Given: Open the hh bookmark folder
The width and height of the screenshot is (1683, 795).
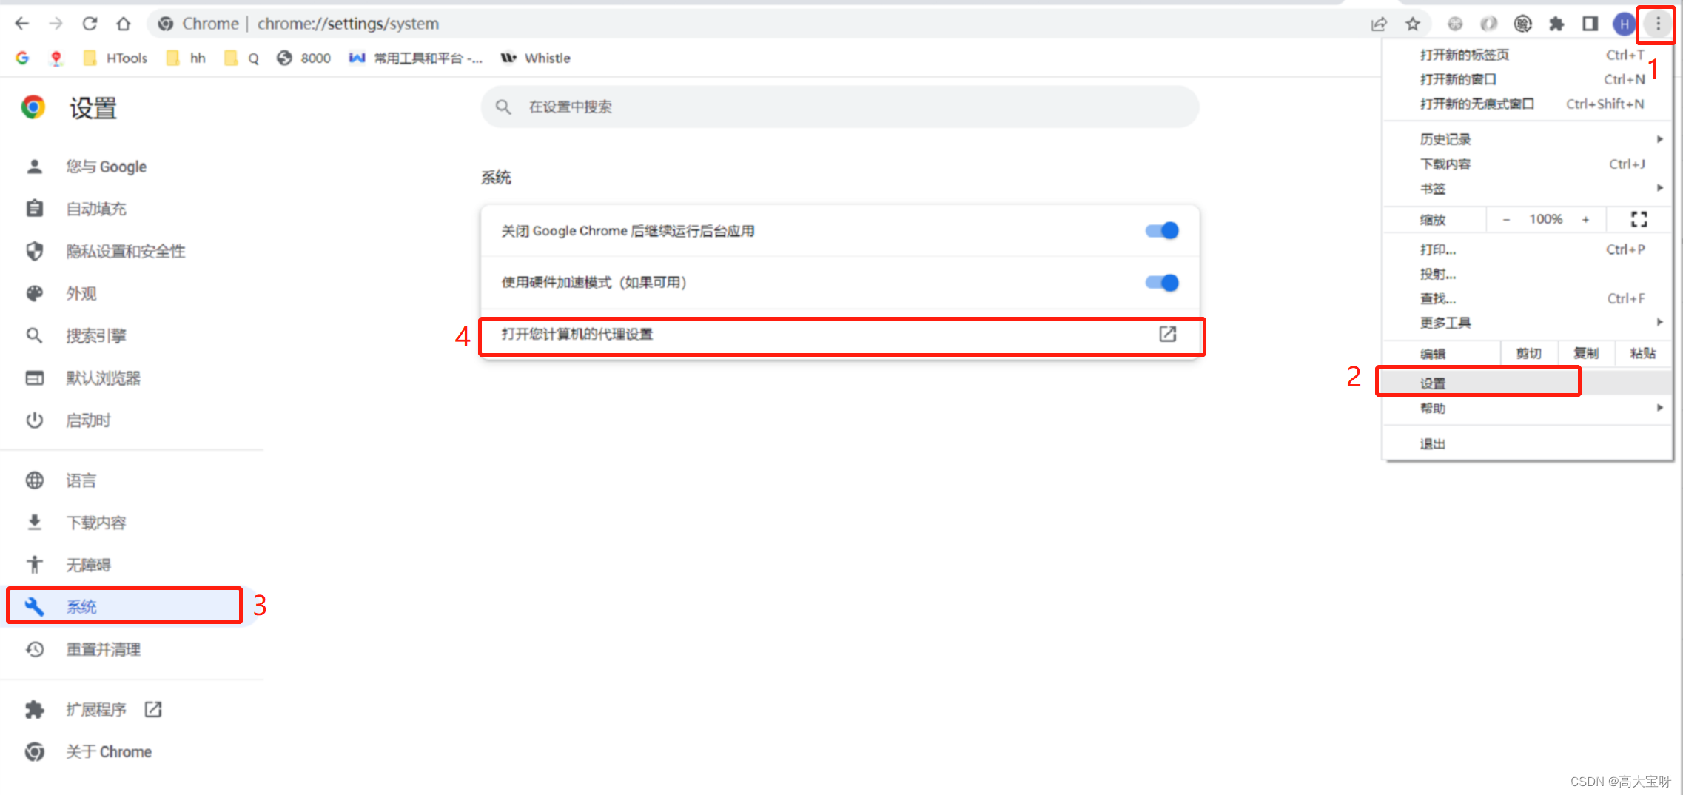Looking at the screenshot, I should tap(187, 58).
